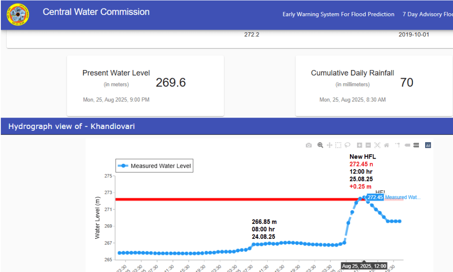This screenshot has width=453, height=272.
Task: Open Early Warning System For Flood Prediction
Action: (338, 15)
